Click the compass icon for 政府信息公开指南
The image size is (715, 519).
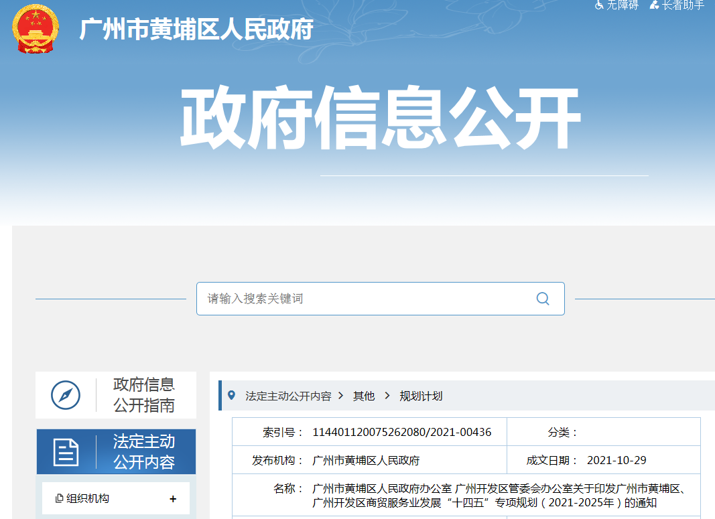(x=66, y=395)
